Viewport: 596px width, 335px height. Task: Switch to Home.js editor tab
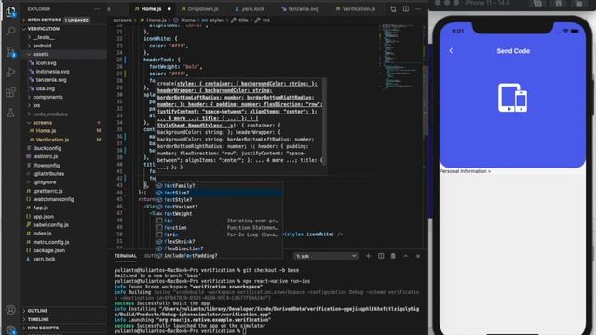151,8
